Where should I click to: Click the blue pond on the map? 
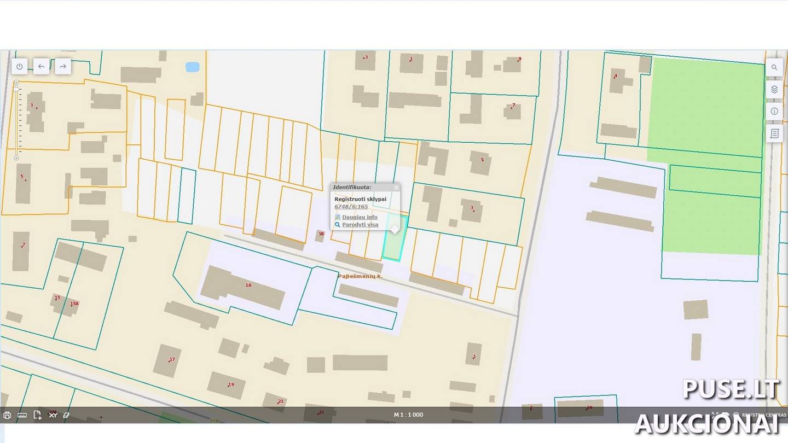click(192, 67)
